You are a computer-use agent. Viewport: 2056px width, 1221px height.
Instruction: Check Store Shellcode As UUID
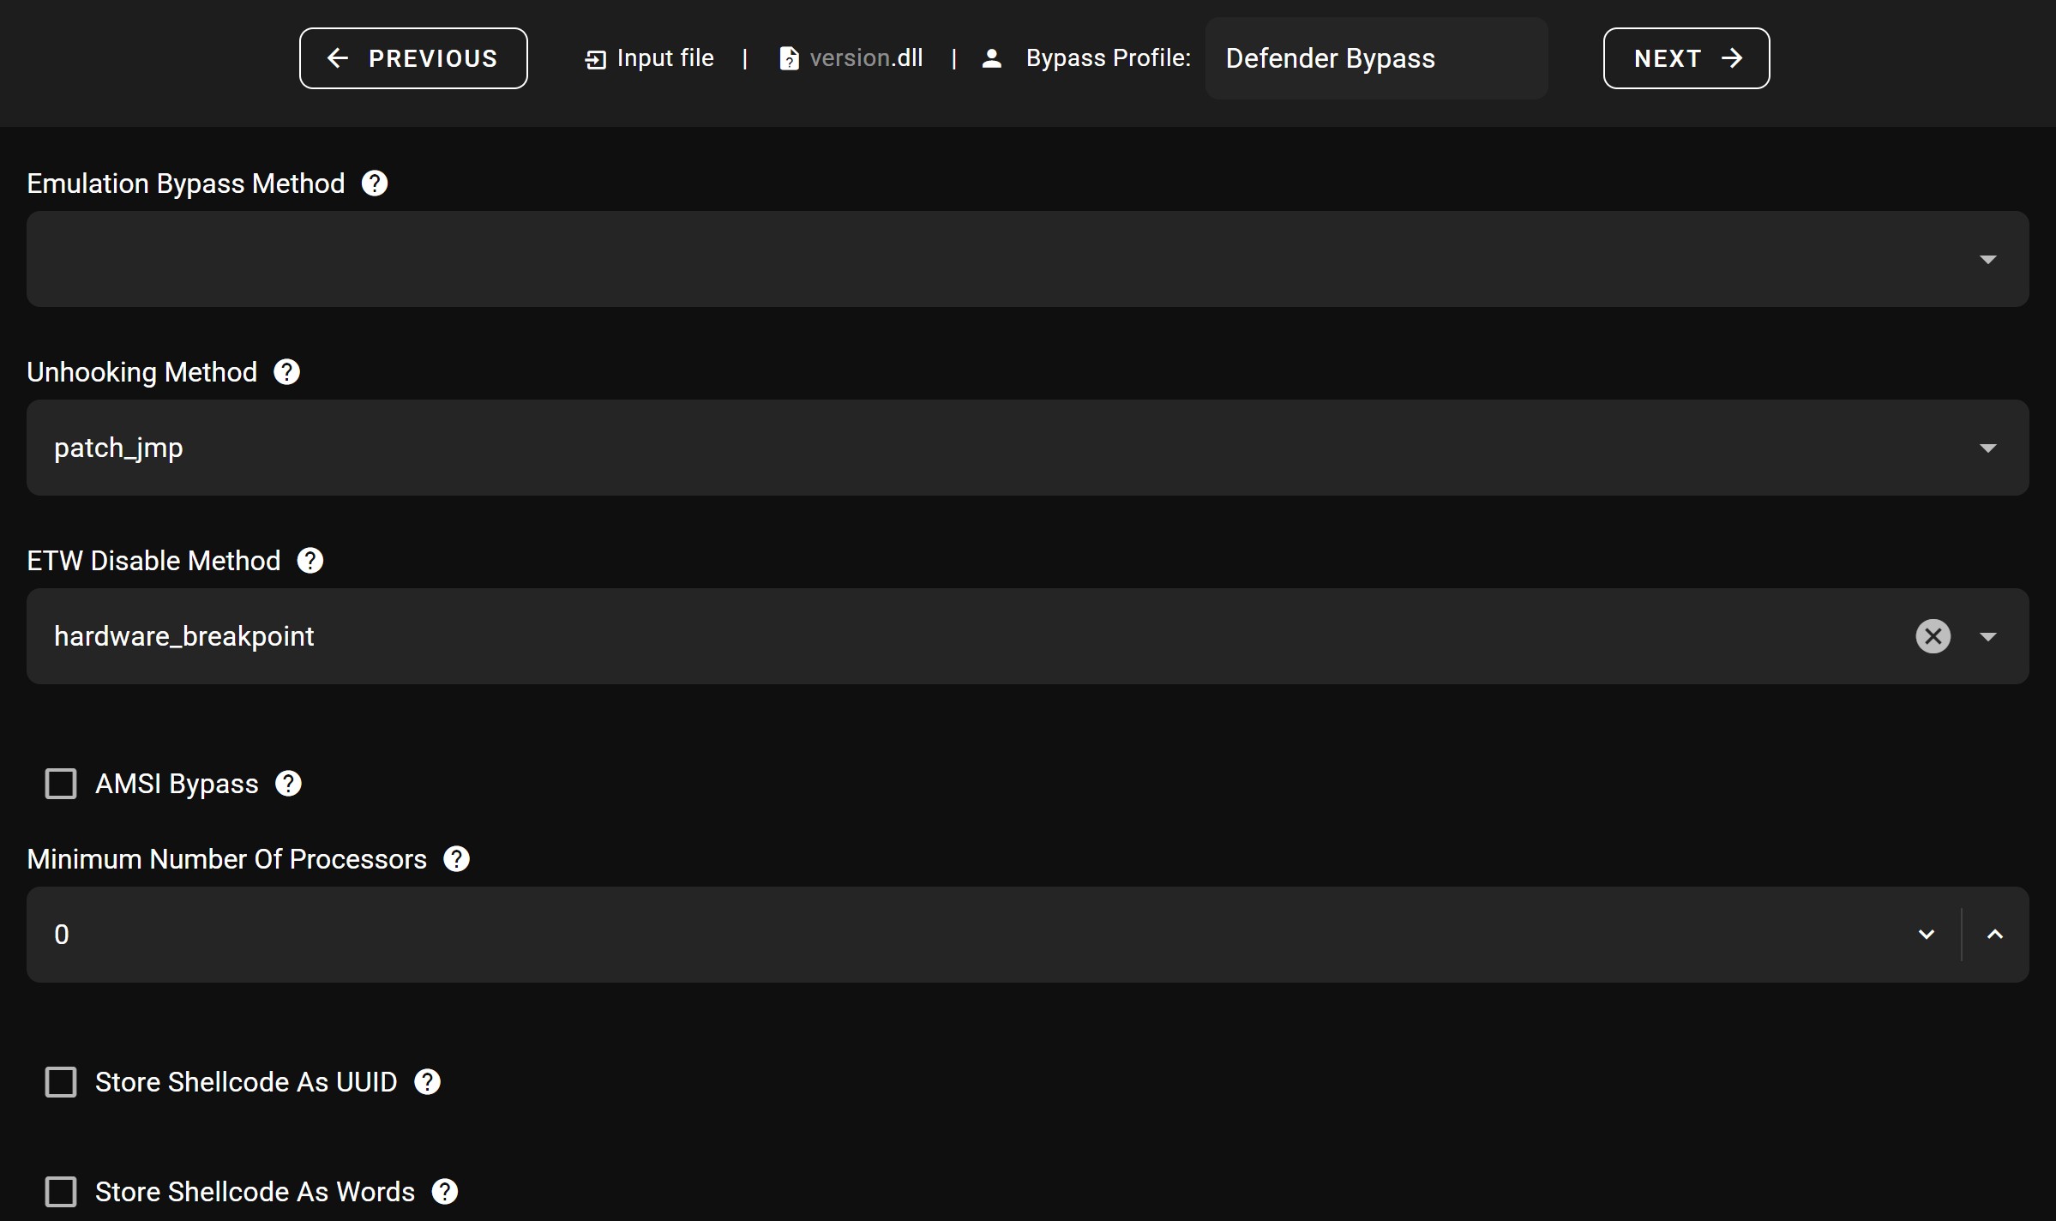61,1082
